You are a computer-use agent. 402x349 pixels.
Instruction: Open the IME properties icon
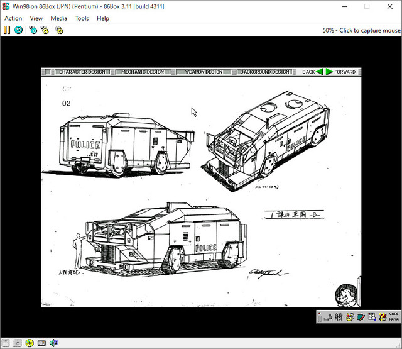[372, 317]
